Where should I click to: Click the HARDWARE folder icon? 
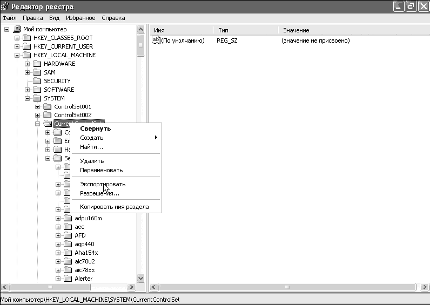37,64
